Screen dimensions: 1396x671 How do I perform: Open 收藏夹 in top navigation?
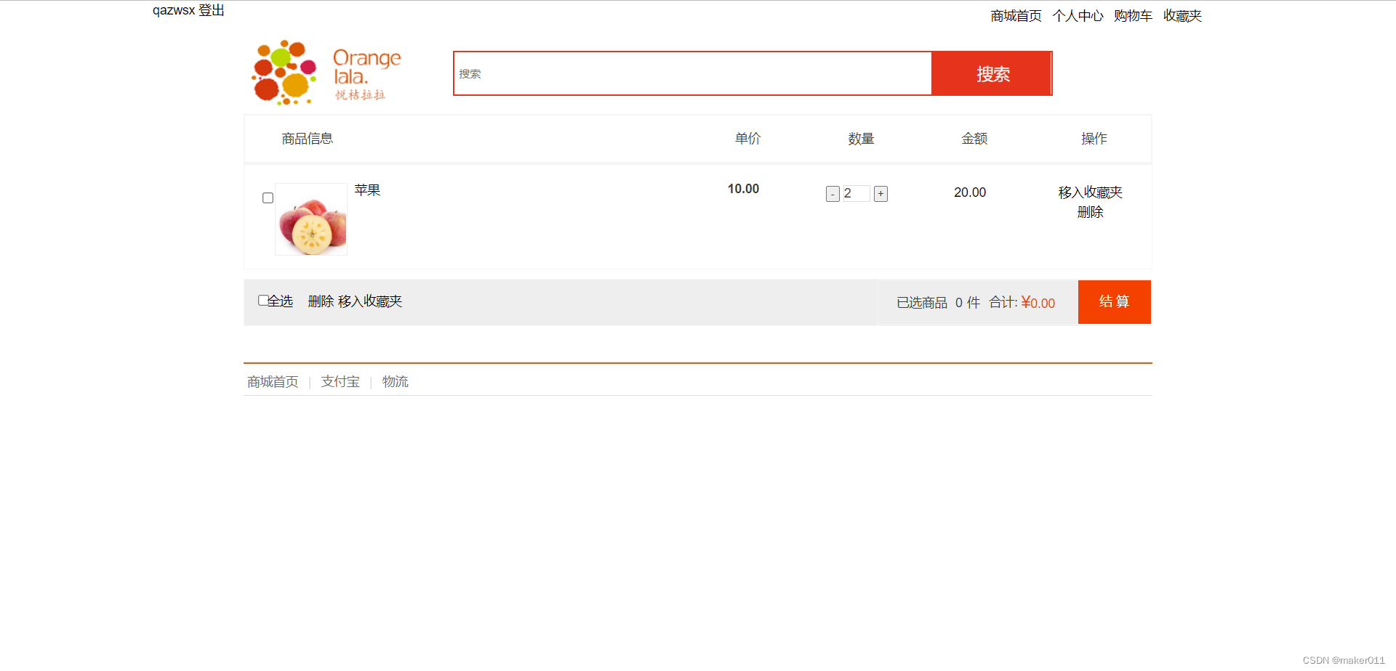click(1182, 16)
